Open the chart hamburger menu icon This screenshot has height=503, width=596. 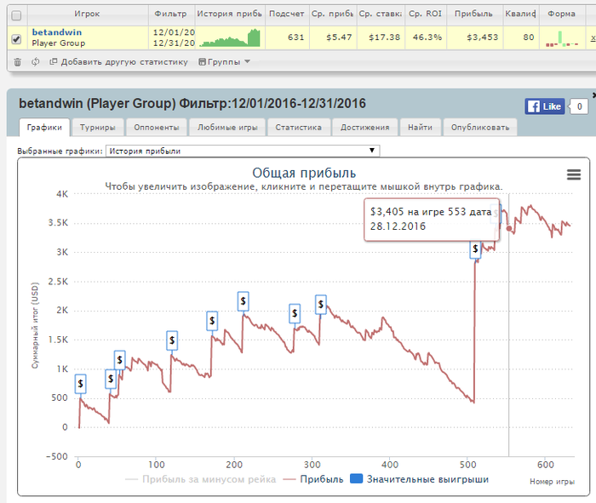coord(574,174)
